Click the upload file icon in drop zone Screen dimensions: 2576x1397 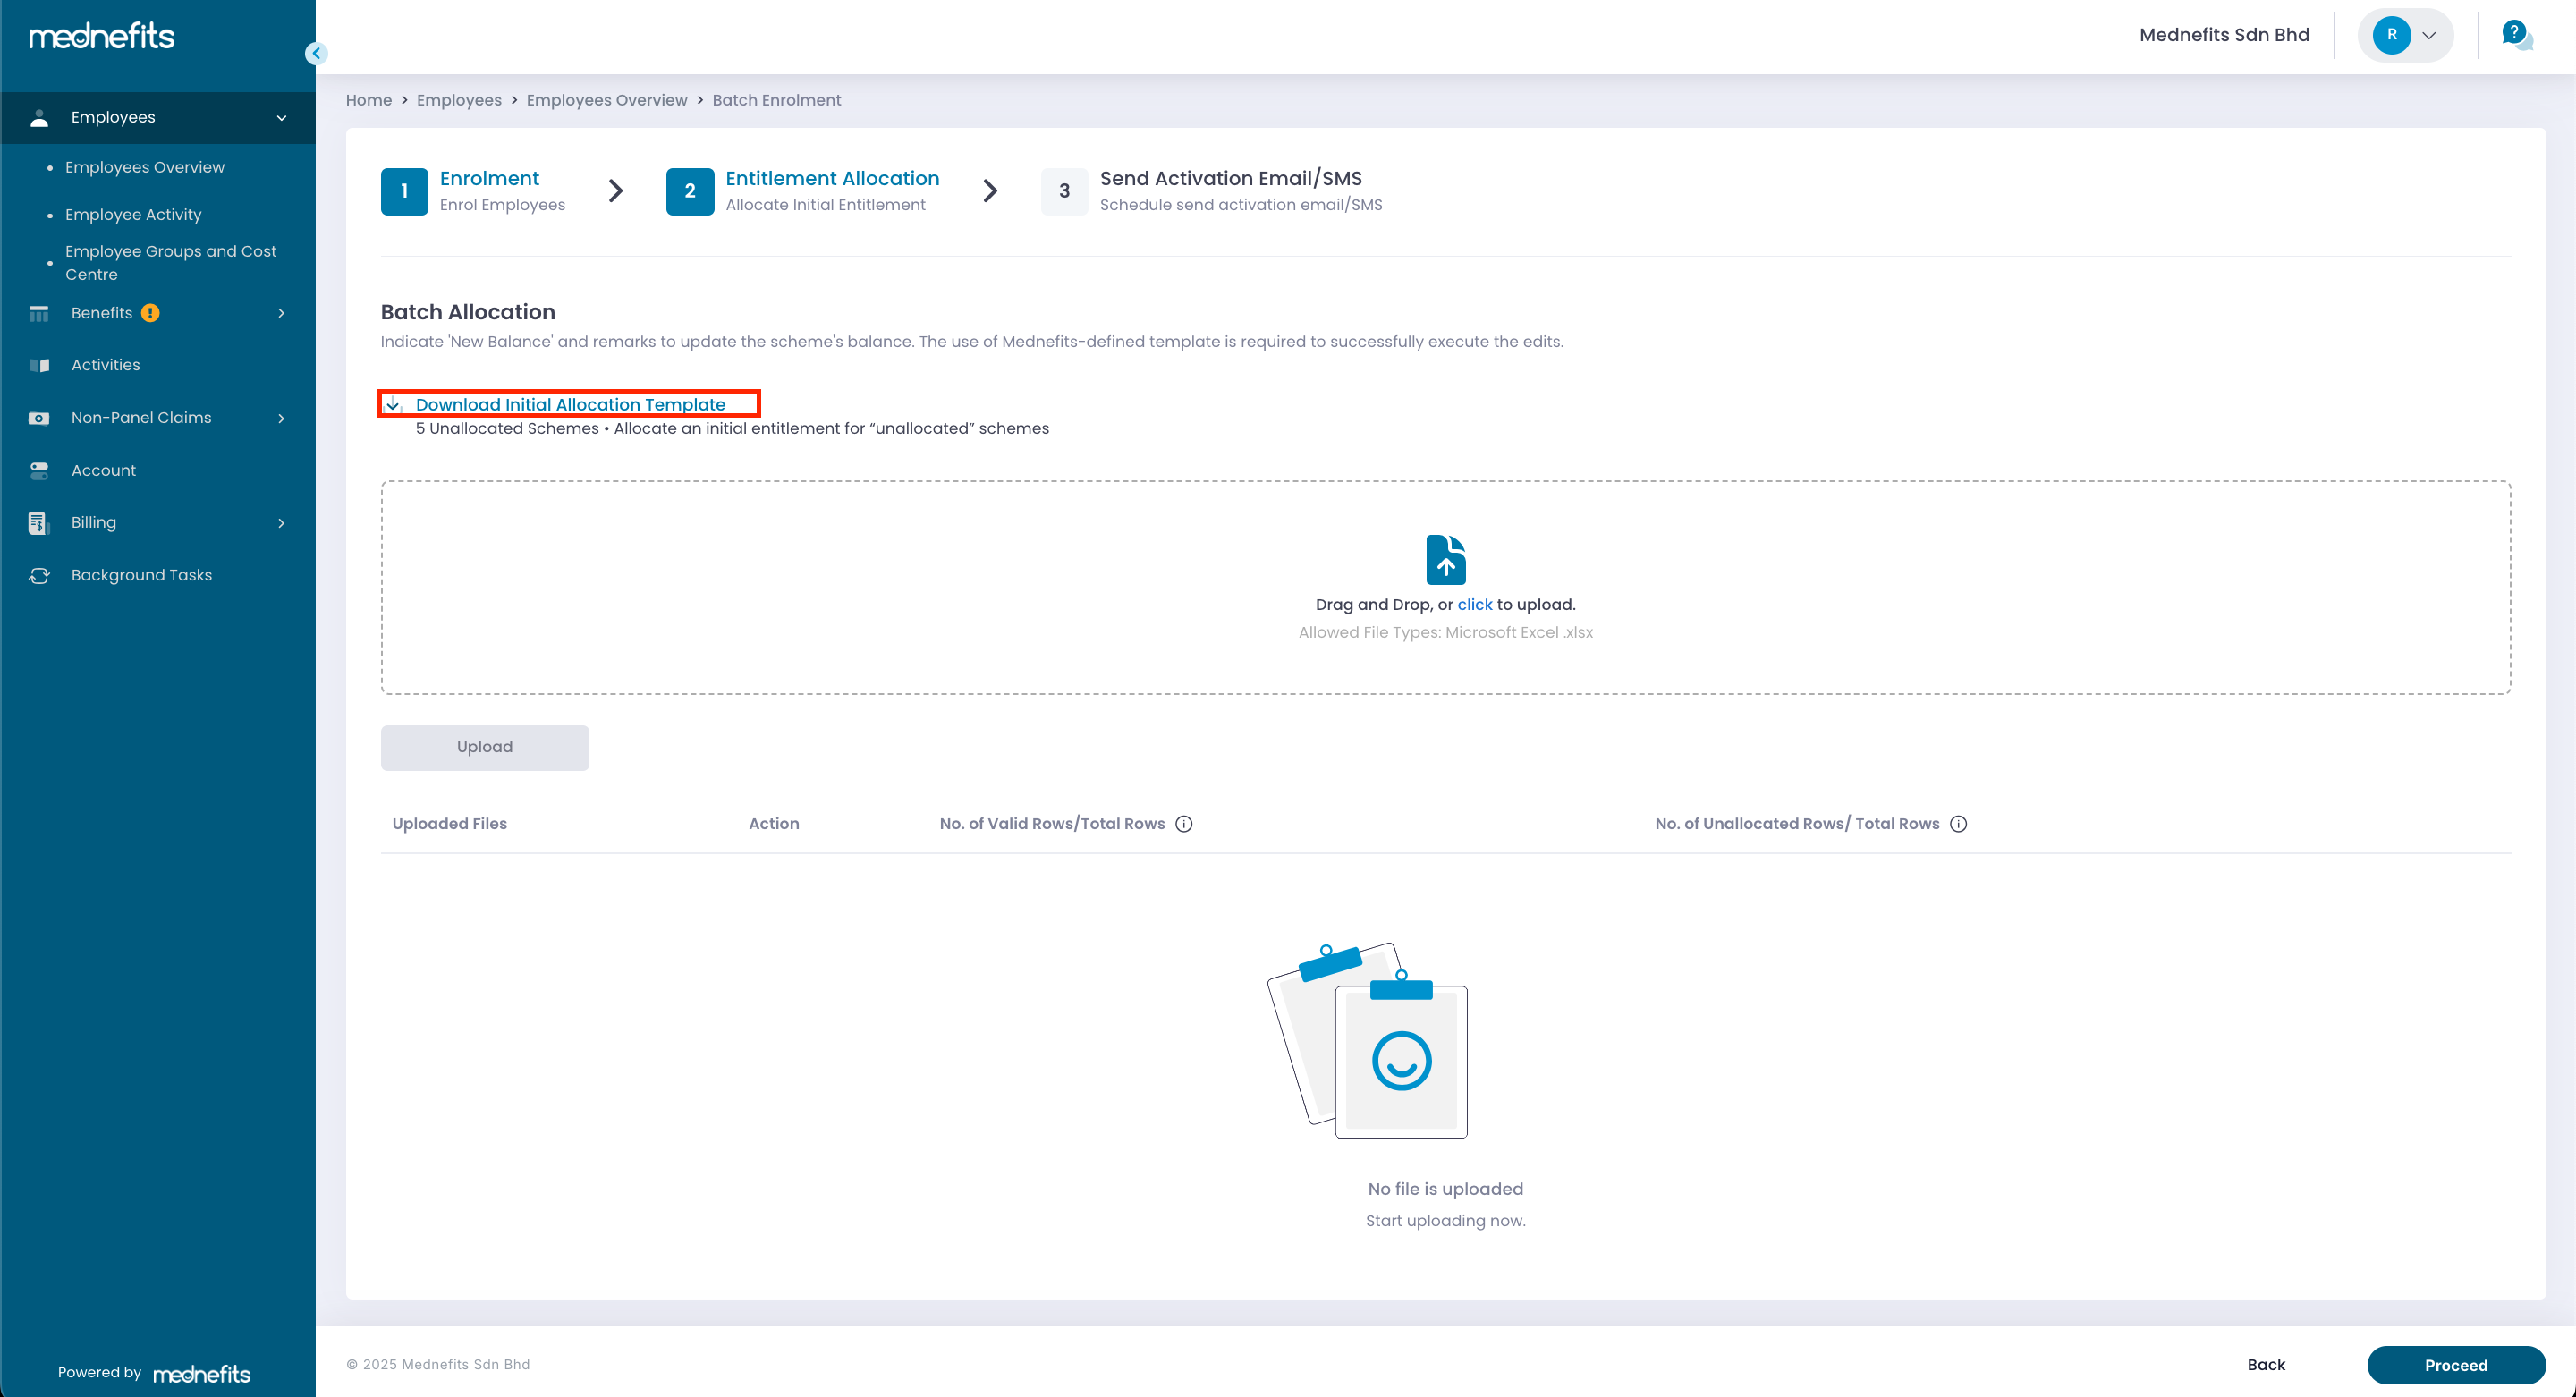[x=1445, y=559]
